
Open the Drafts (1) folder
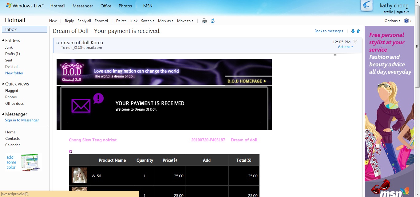[x=13, y=54]
